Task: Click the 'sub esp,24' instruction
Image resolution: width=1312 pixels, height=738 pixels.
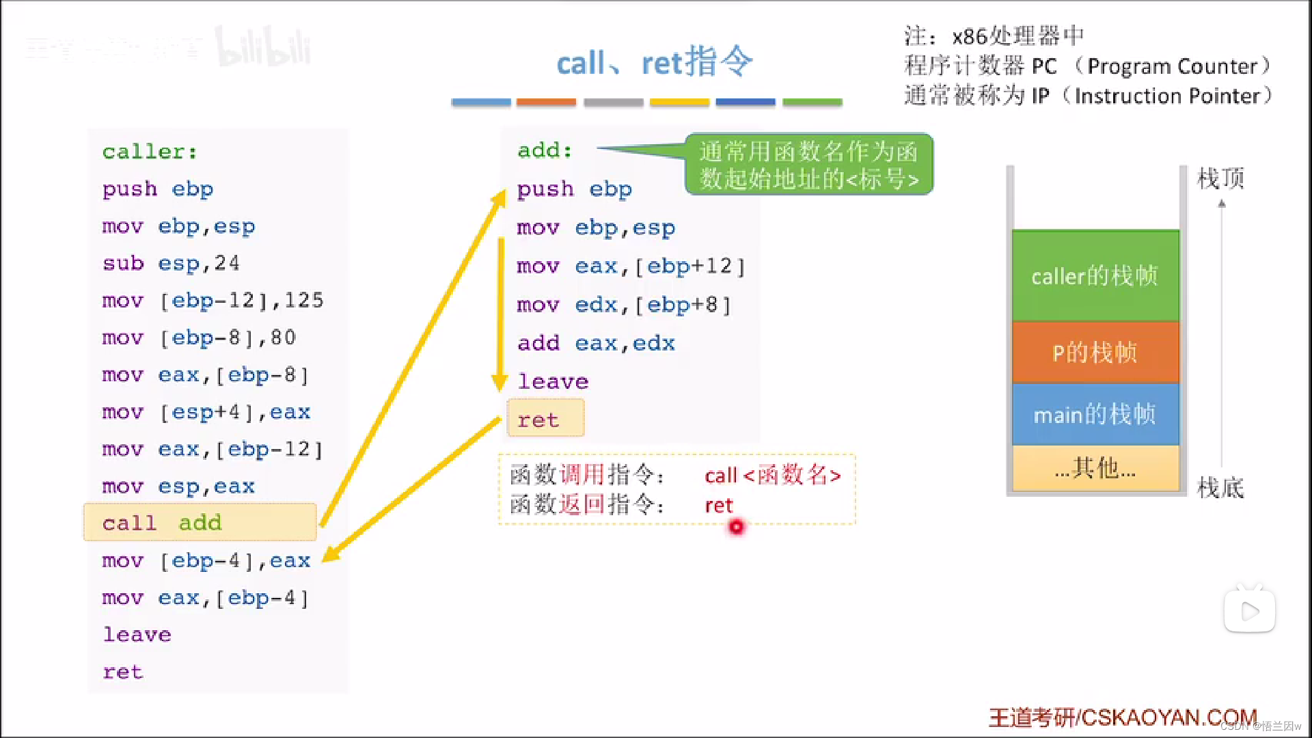Action: point(171,263)
